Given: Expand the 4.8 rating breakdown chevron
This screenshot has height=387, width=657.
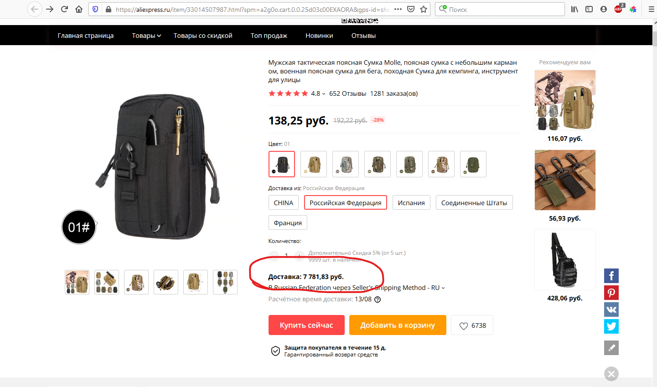Looking at the screenshot, I should [324, 94].
